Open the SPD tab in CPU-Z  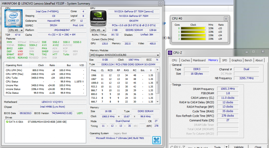(x=224, y=60)
